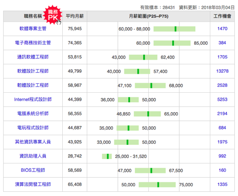Click the 職務名稱 column header
This screenshot has width=238, height=196.
(33, 16)
